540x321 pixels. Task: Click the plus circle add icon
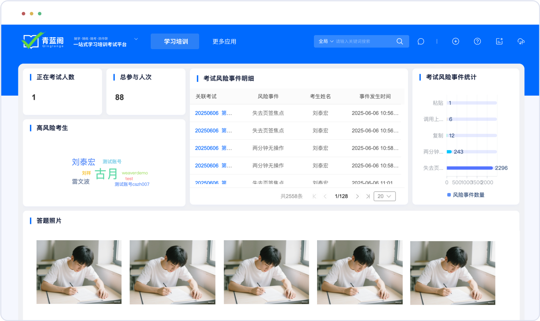(455, 41)
